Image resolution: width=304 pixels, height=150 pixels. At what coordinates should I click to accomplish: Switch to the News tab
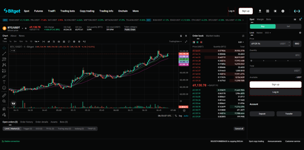22,36
